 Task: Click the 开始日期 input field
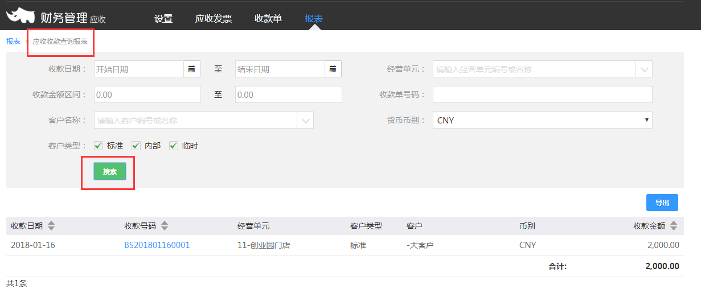click(139, 69)
